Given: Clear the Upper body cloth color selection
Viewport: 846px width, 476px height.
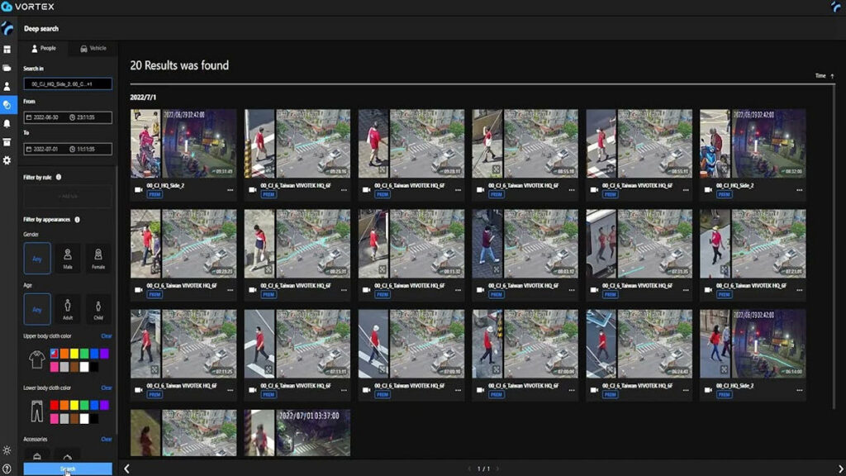Looking at the screenshot, I should coord(107,336).
